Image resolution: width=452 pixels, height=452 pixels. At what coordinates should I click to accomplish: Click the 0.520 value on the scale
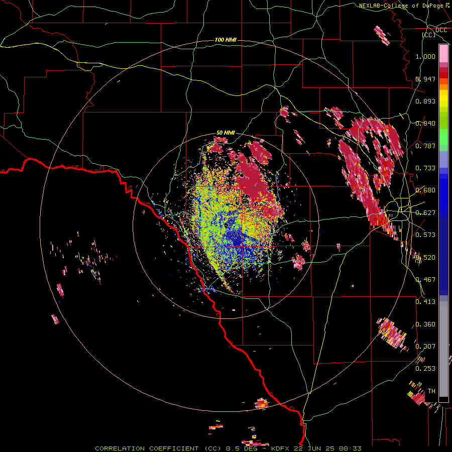[425, 258]
